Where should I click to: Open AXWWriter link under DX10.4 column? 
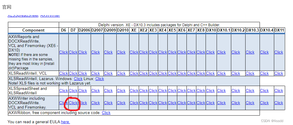[264, 103]
